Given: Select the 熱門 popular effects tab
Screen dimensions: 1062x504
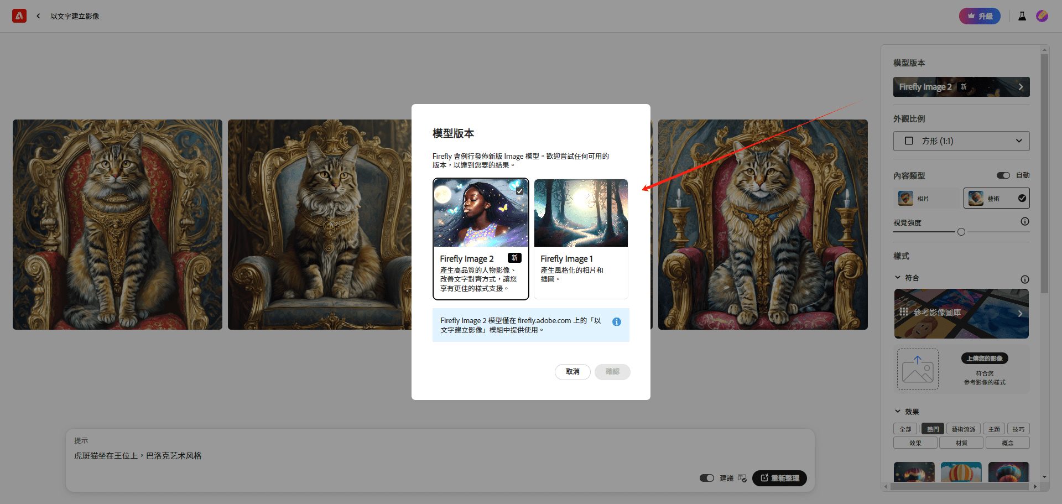Looking at the screenshot, I should [x=933, y=429].
